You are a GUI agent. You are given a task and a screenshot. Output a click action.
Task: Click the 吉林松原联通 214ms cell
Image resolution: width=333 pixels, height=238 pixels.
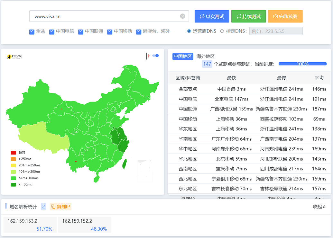(282, 189)
